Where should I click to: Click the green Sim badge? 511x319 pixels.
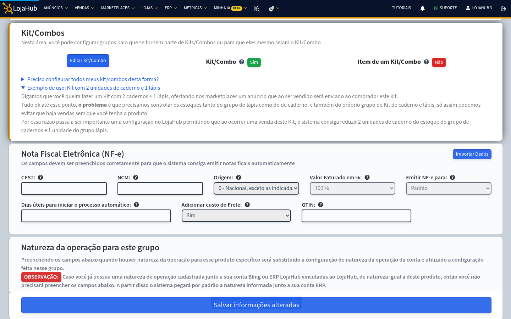click(254, 62)
